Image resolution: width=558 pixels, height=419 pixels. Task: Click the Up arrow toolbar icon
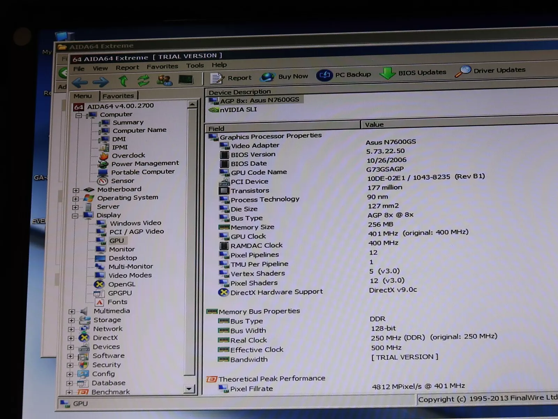pyautogui.click(x=123, y=81)
